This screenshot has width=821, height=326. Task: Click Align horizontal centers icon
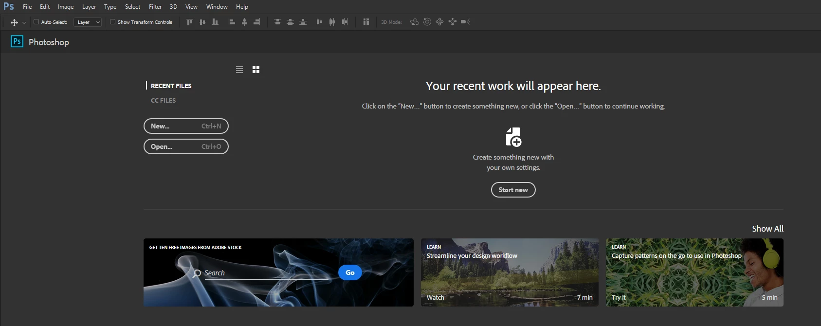(244, 22)
